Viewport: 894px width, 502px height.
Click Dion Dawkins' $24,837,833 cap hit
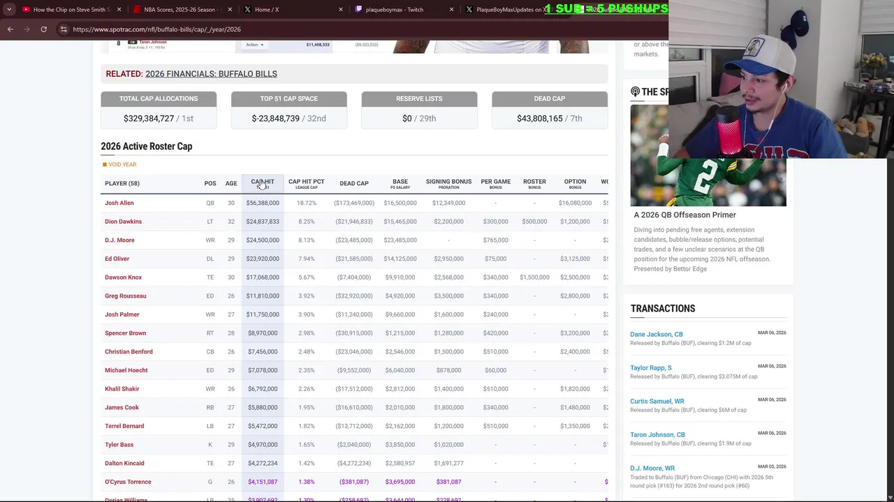(x=263, y=222)
